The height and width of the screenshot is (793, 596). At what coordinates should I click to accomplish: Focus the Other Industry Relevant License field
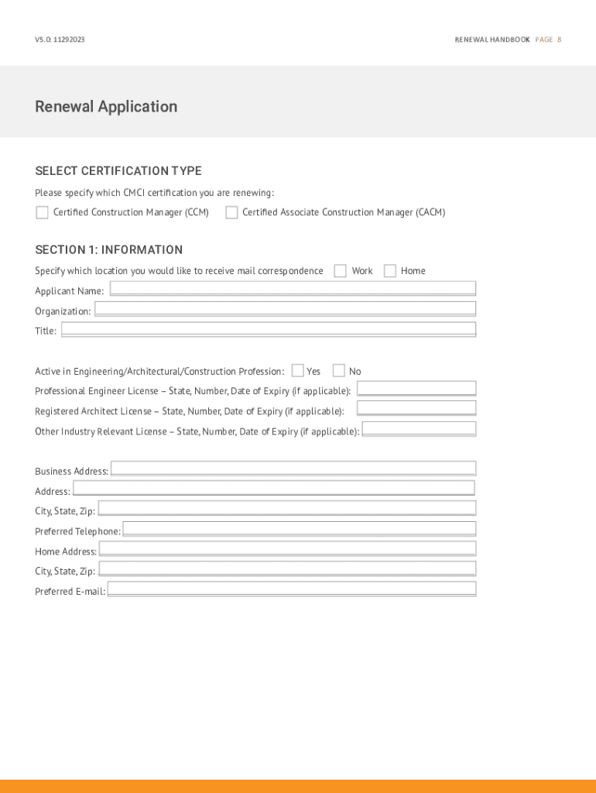(x=419, y=429)
